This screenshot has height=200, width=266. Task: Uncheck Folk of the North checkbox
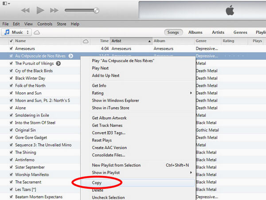tap(11, 86)
